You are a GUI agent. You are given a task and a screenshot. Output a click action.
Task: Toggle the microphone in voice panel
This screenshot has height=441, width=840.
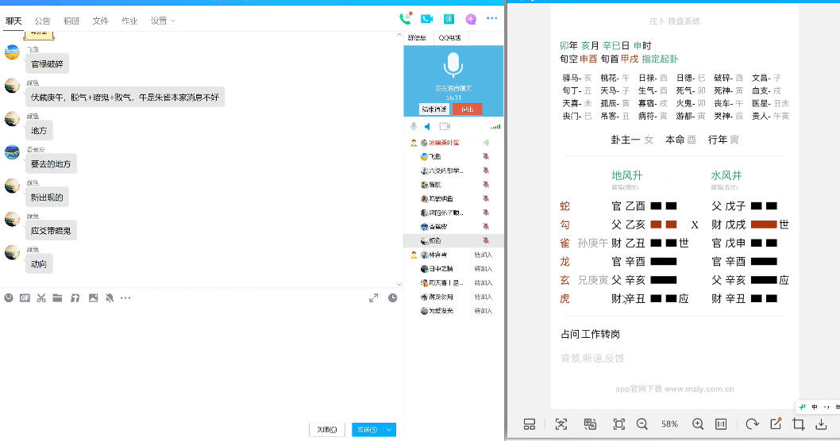tap(414, 127)
